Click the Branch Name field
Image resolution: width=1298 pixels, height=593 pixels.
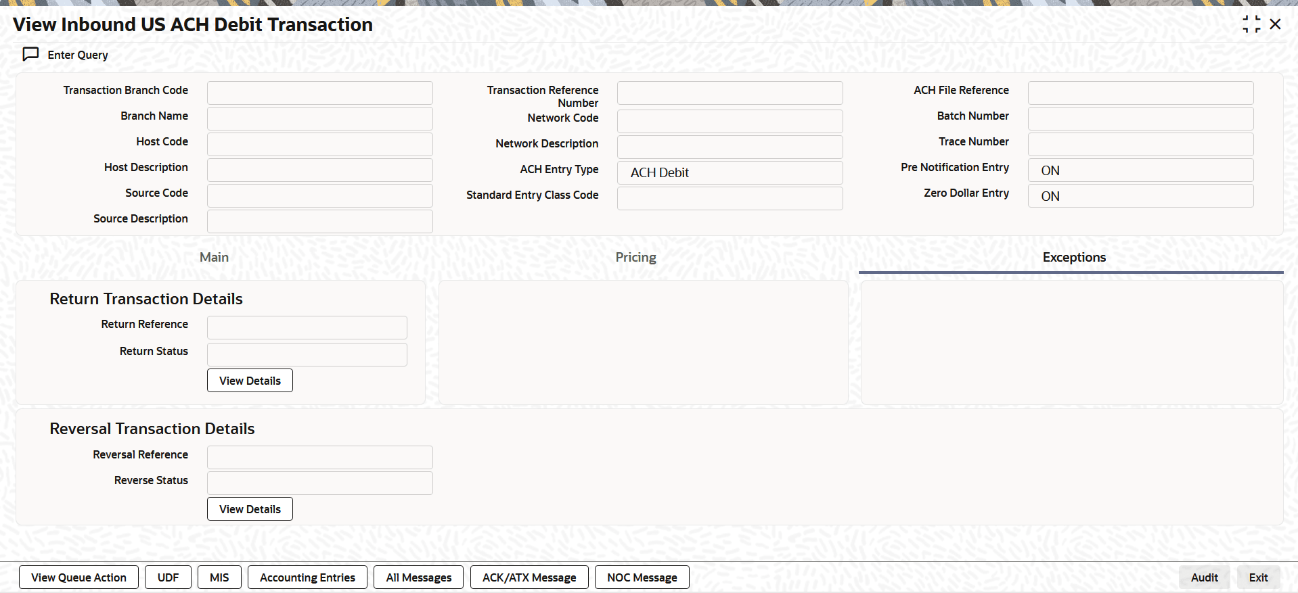coord(320,118)
